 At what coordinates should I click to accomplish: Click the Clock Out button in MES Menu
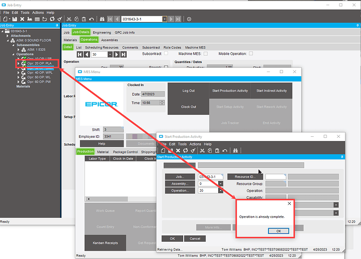[188, 107]
